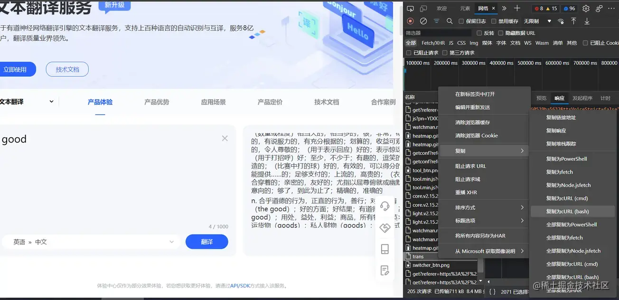Tick the 隐藏数据 URL checkbox
619x300 pixels.
click(x=501, y=33)
